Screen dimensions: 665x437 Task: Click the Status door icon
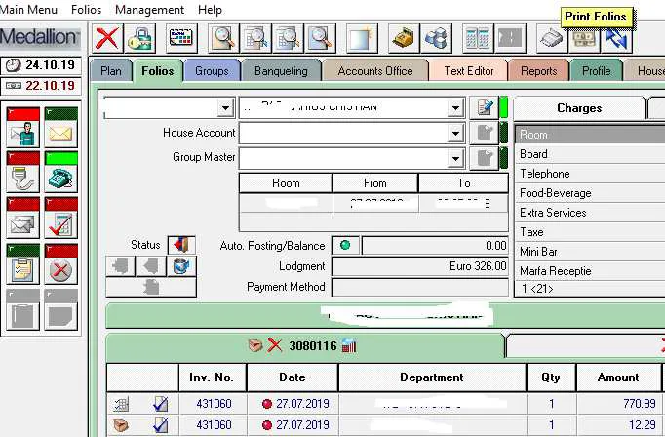[181, 245]
